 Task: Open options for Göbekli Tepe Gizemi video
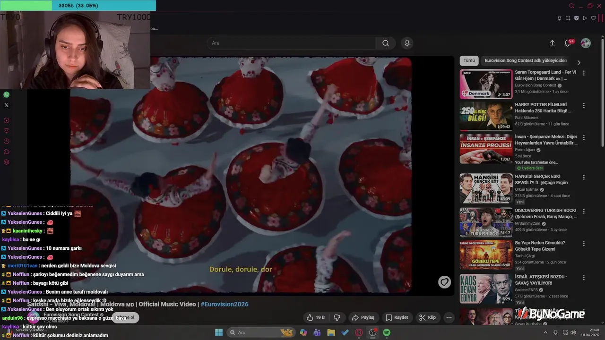584,244
